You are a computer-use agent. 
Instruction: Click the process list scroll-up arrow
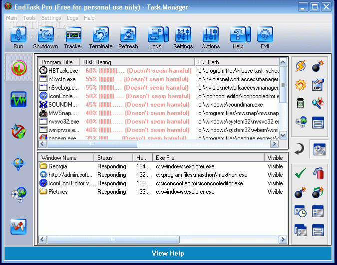pos(283,62)
